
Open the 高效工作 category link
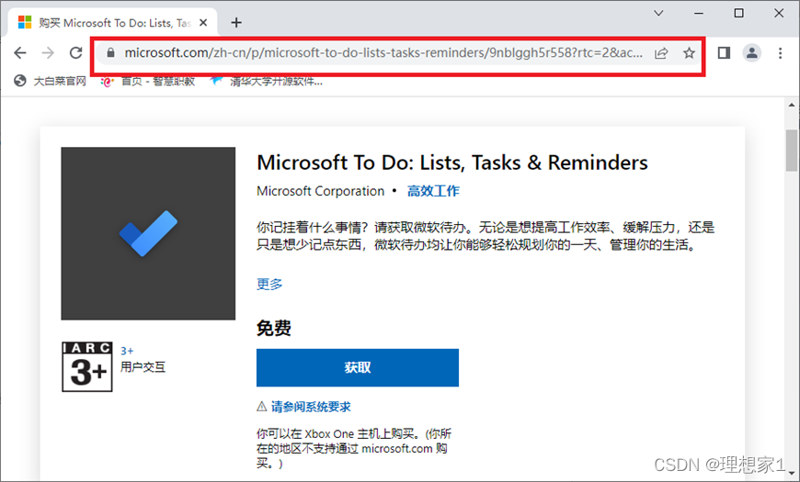[x=433, y=191]
